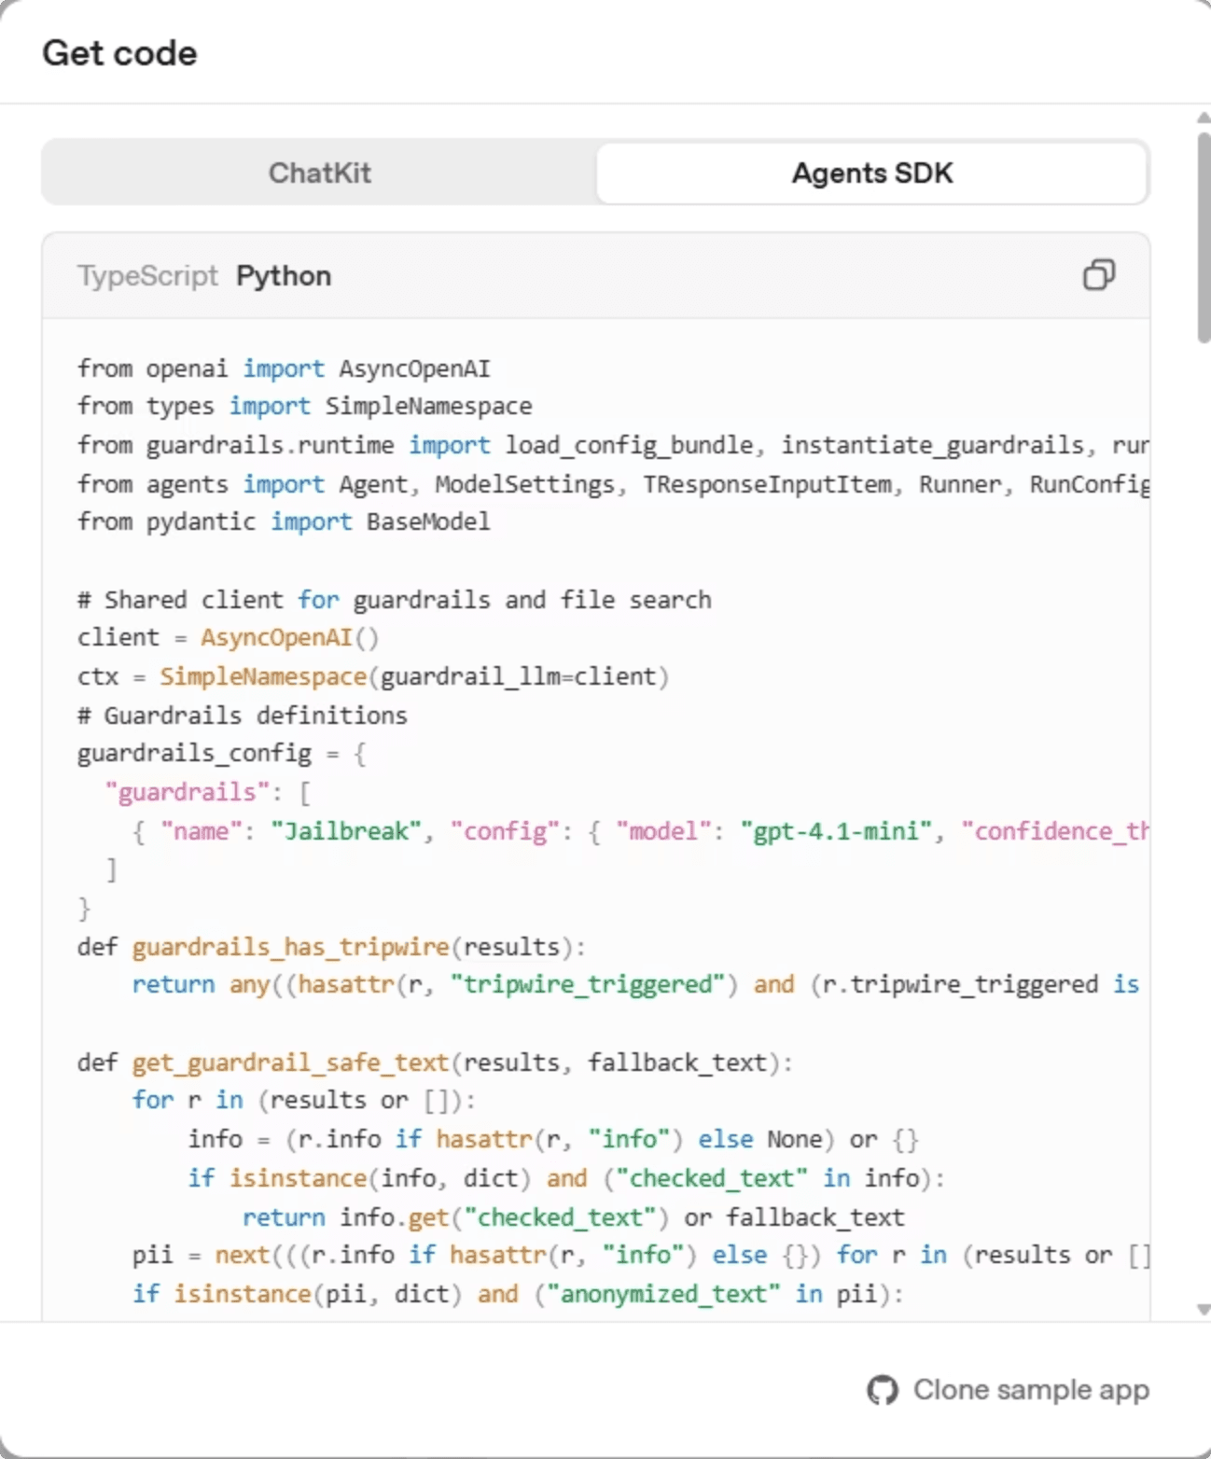
Task: Click the 'for r in (results or []):' line
Action: click(x=303, y=1101)
